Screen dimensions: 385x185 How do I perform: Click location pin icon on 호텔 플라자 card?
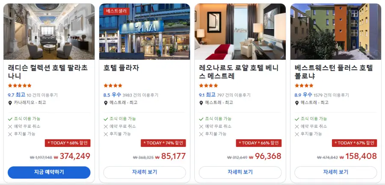106,103
